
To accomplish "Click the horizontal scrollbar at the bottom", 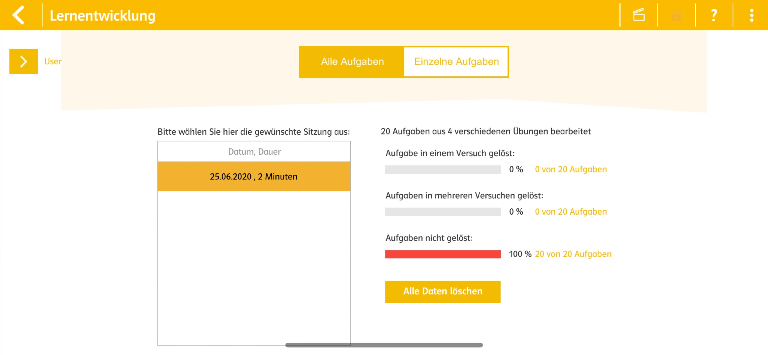I will point(384,345).
